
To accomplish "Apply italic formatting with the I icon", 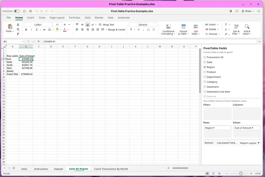I will (x=32, y=30).
